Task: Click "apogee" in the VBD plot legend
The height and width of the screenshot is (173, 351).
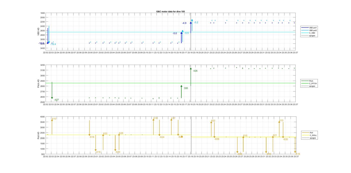Action: (308, 36)
